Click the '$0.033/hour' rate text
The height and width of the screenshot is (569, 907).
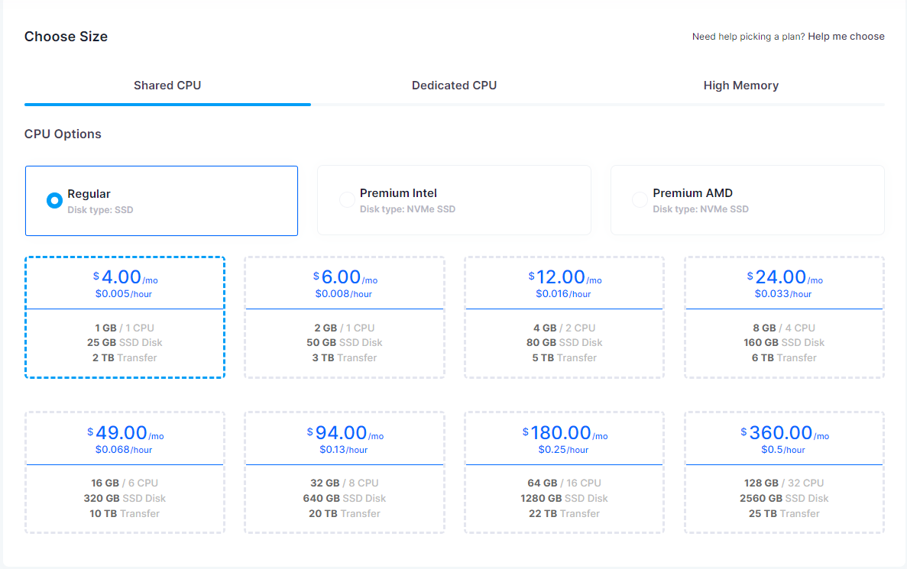point(783,294)
